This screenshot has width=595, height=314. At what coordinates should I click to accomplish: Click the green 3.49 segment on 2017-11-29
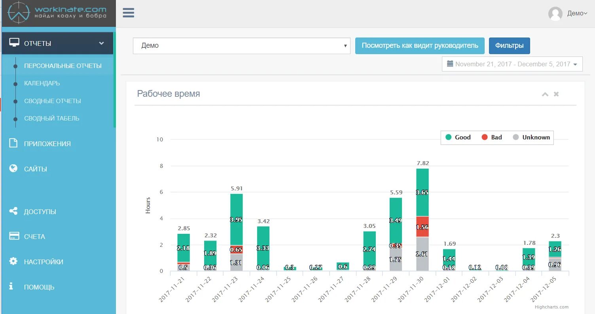[x=396, y=220]
